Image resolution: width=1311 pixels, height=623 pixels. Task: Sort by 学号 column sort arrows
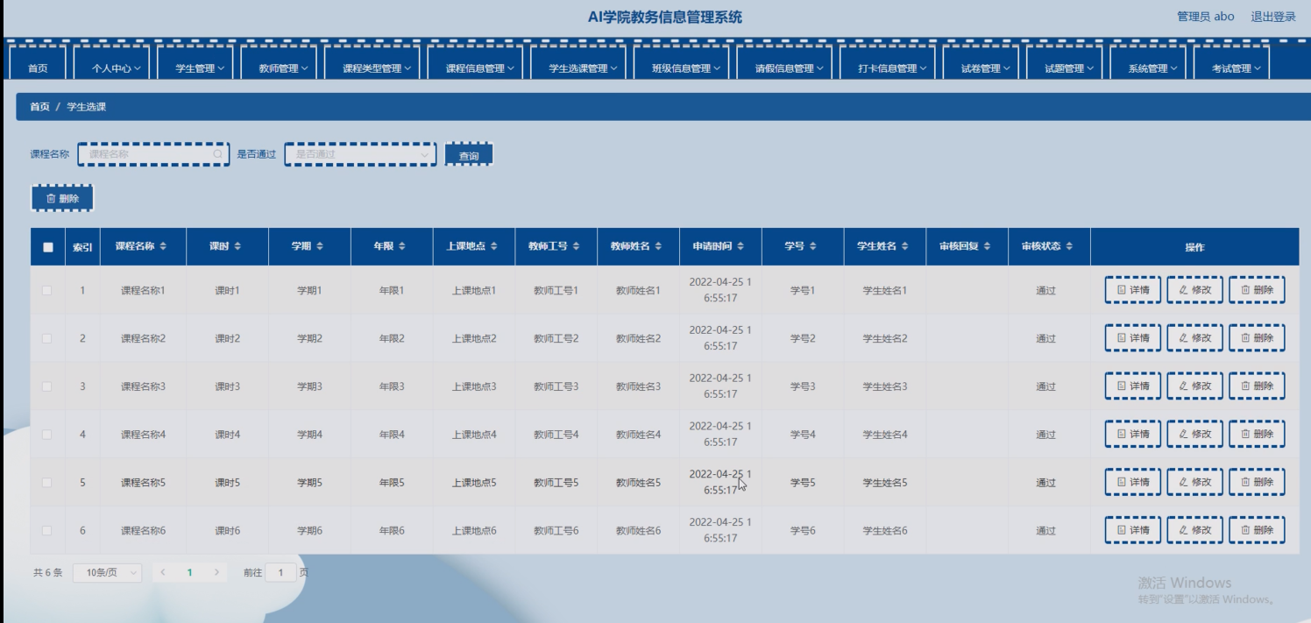pos(813,247)
